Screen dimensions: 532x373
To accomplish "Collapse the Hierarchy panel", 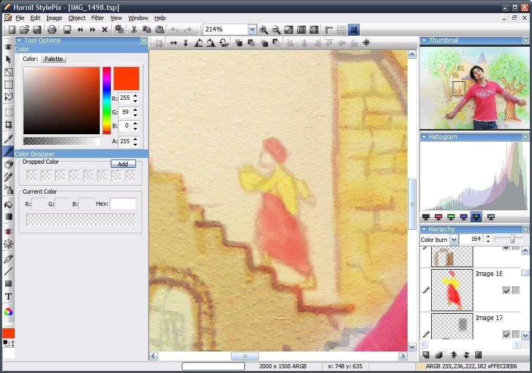I will point(424,229).
